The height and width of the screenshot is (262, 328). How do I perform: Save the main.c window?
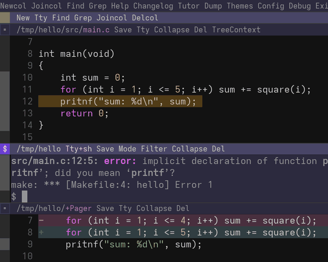(123, 30)
